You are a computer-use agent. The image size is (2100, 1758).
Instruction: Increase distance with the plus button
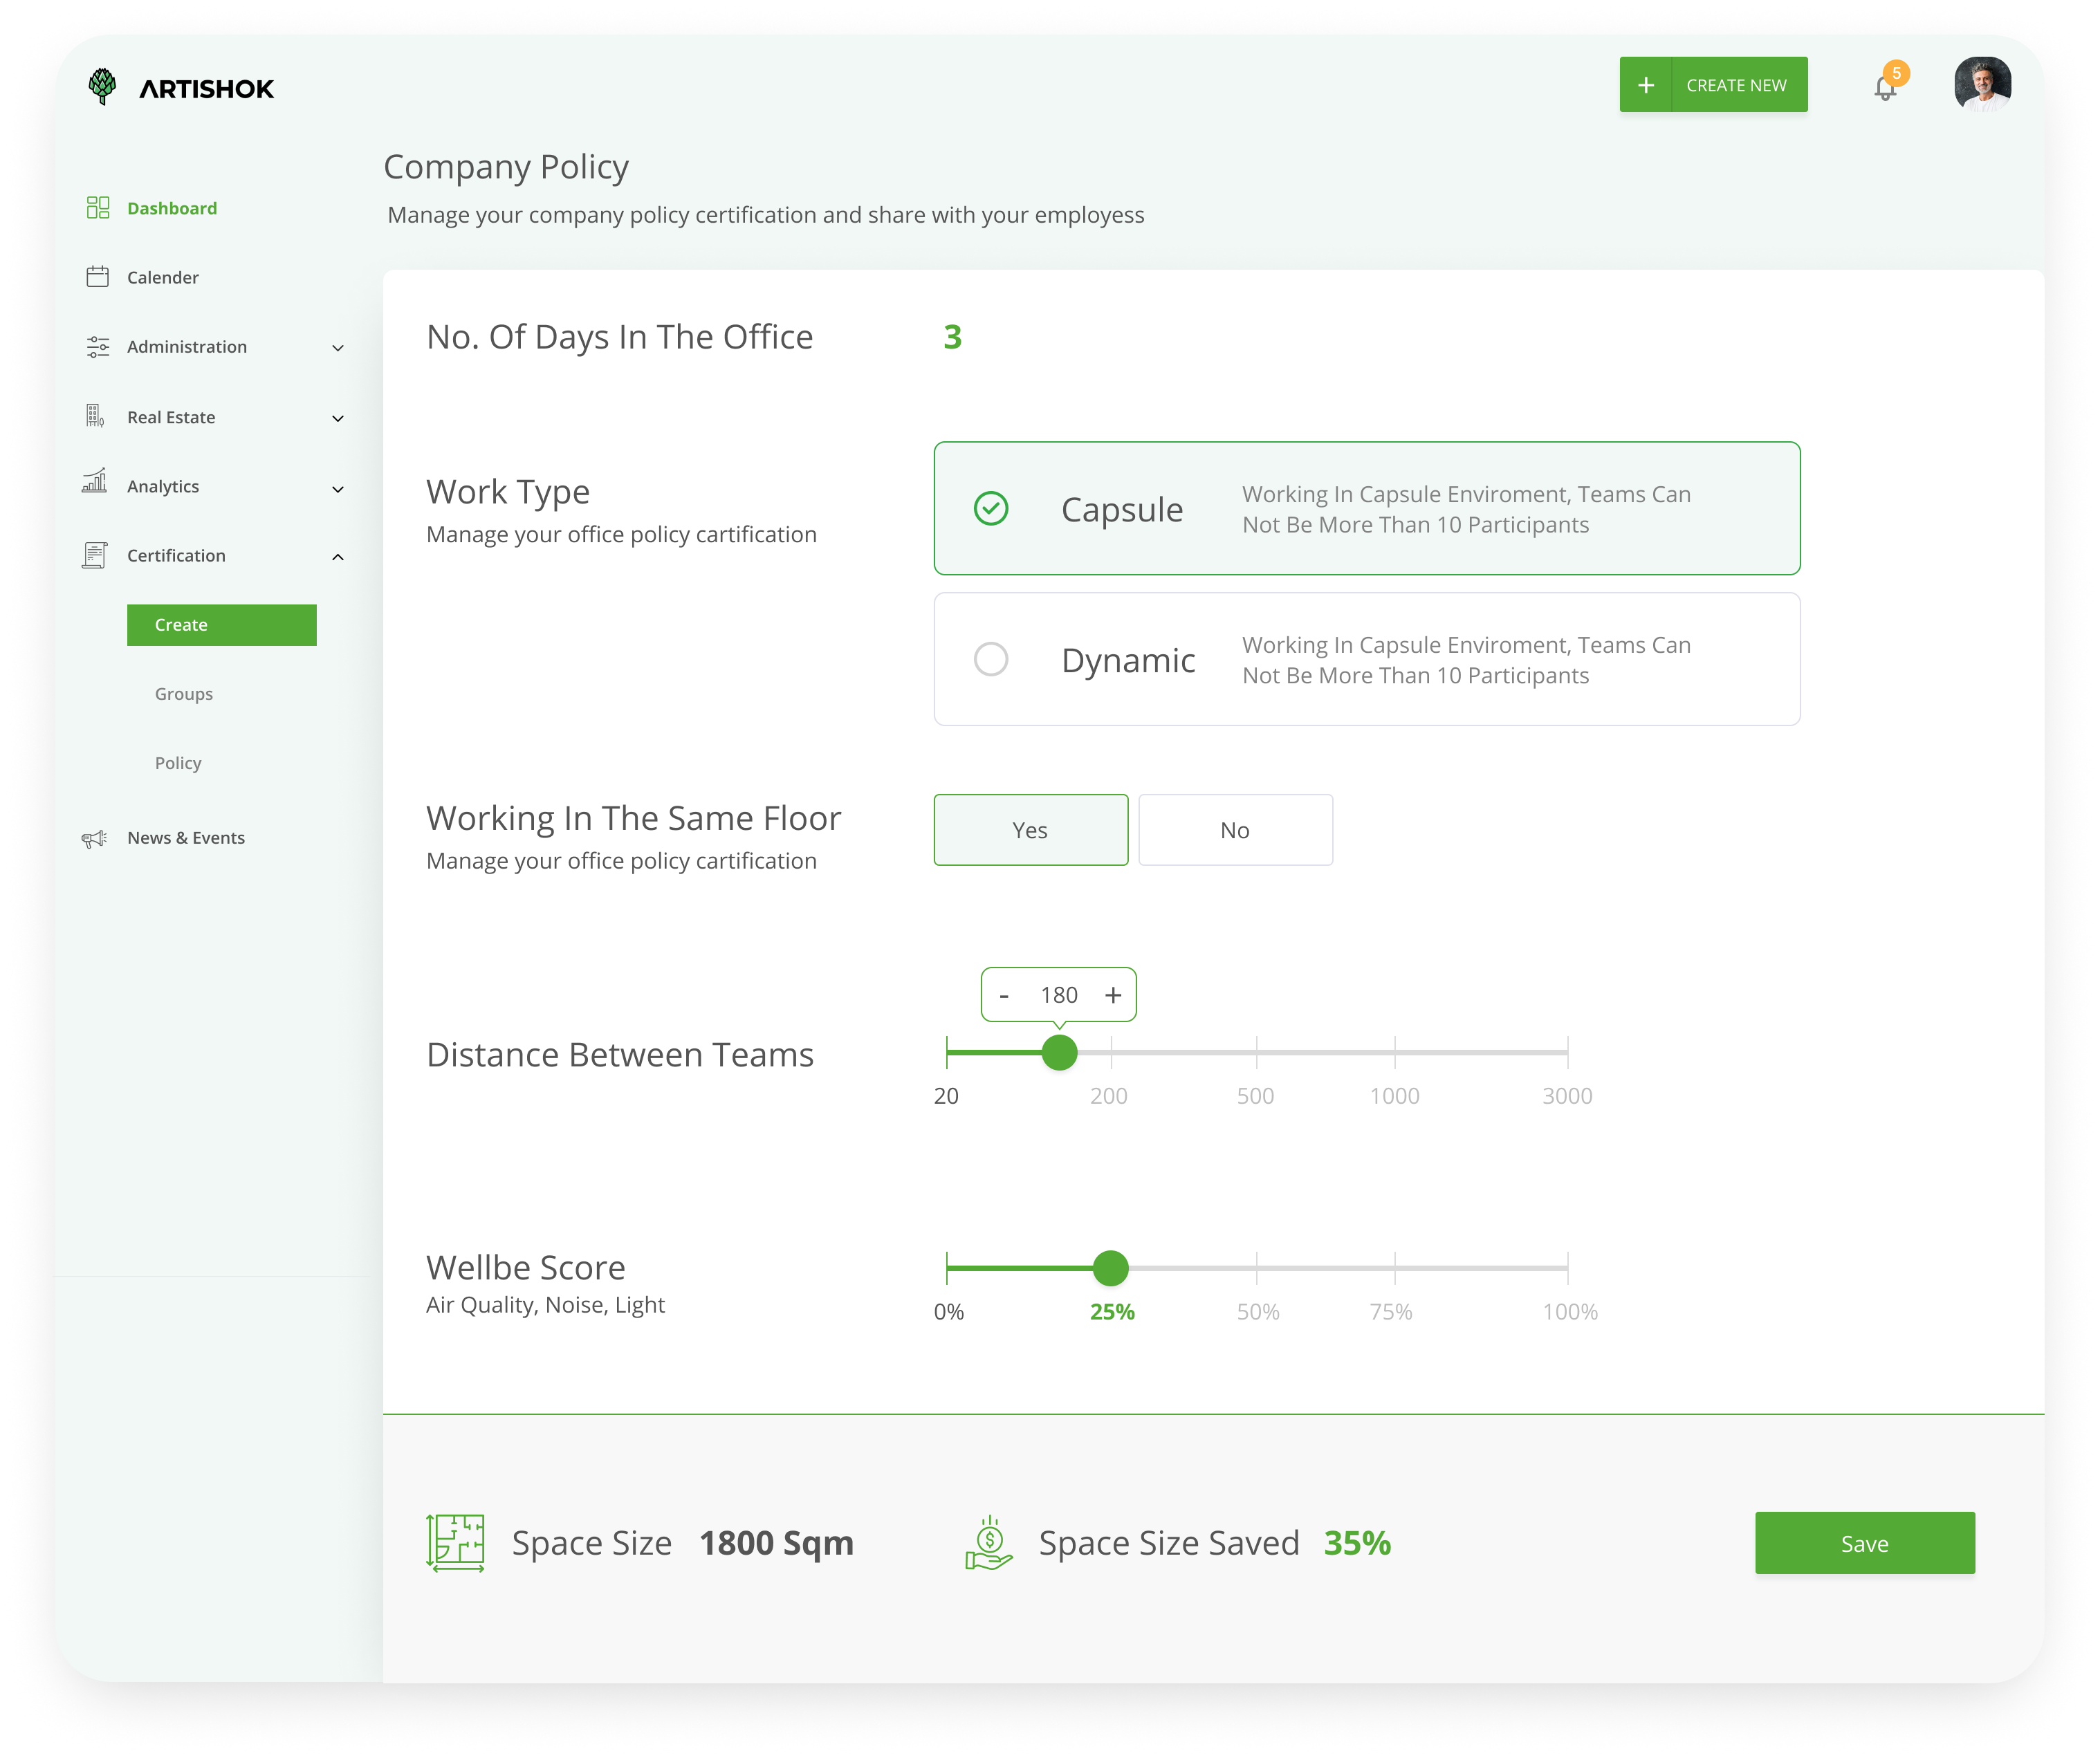pyautogui.click(x=1113, y=995)
